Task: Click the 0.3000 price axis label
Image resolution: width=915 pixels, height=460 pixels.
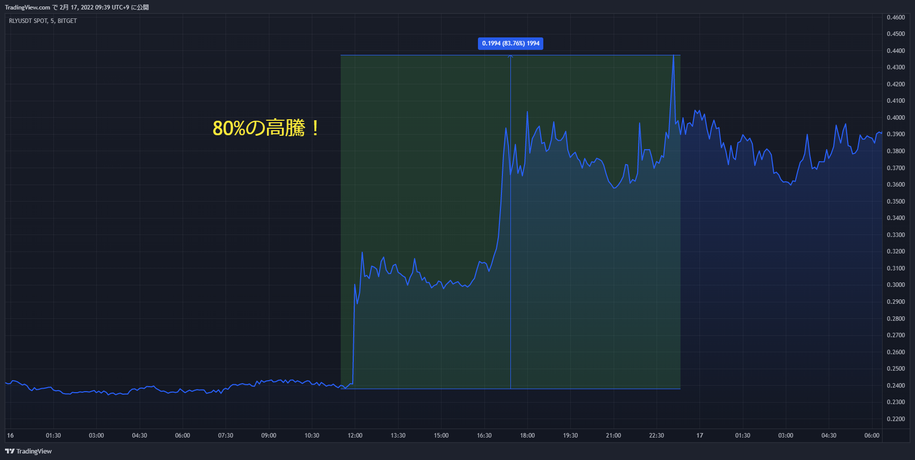Action: click(896, 285)
